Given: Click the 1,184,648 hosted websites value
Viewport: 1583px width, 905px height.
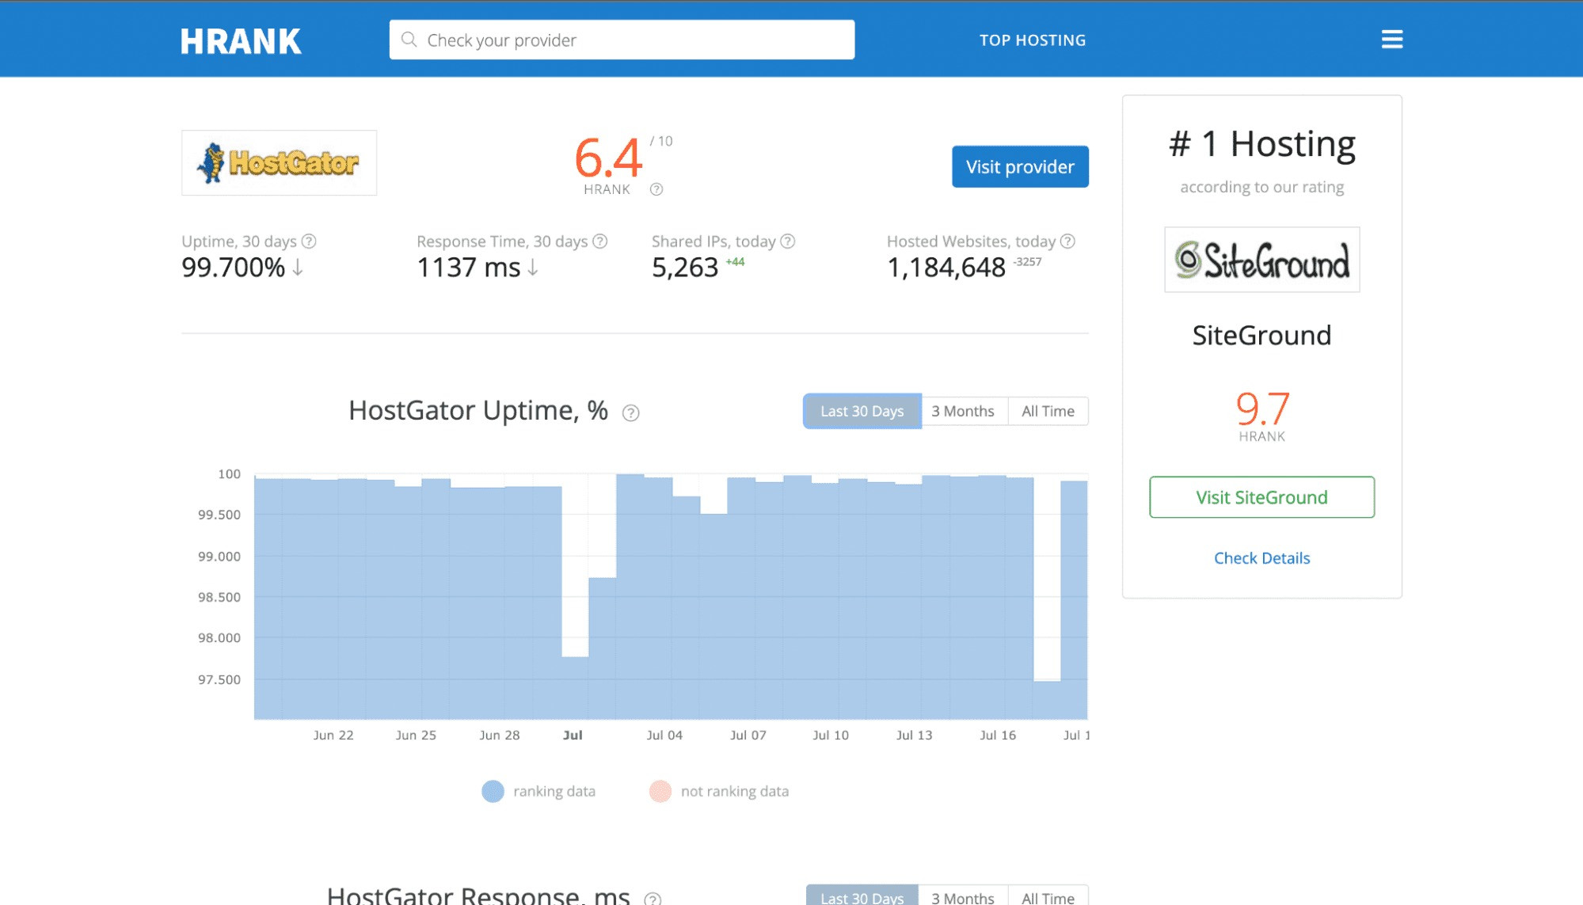Looking at the screenshot, I should [x=946, y=268].
